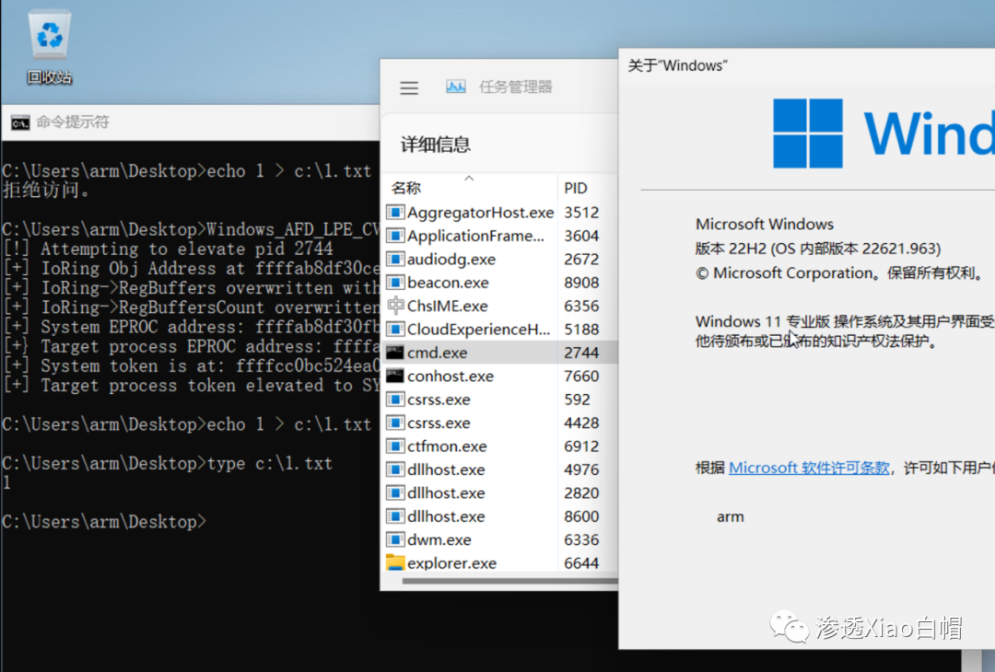Viewport: 995px width, 672px height.
Task: Click the beacon.exe process icon
Action: [395, 283]
